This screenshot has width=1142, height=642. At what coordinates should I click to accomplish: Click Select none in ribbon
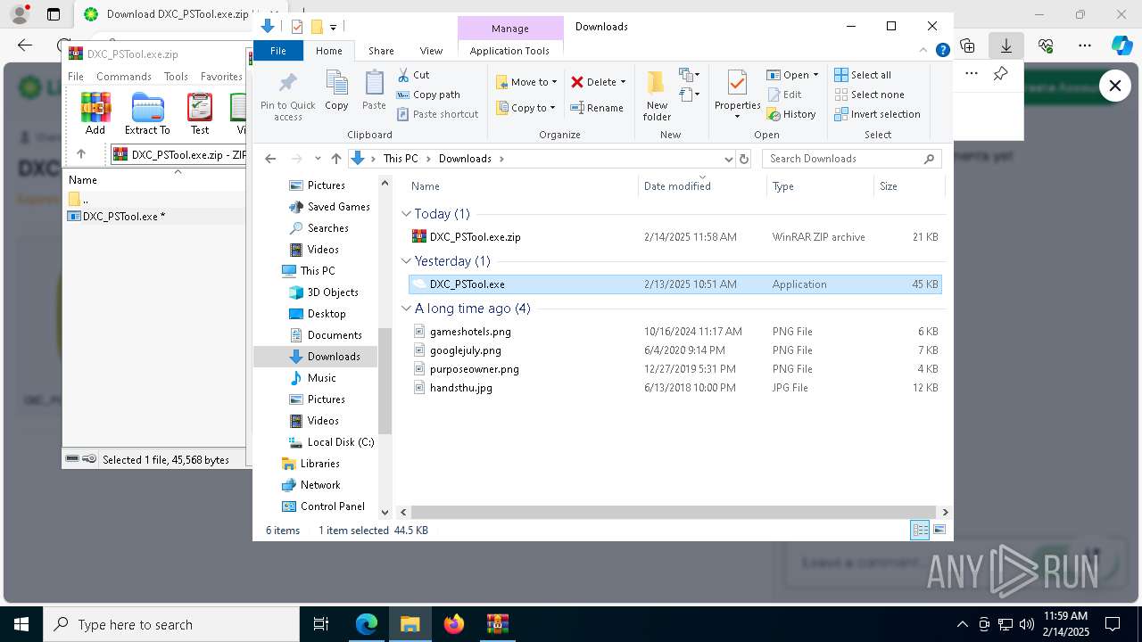[x=869, y=95]
